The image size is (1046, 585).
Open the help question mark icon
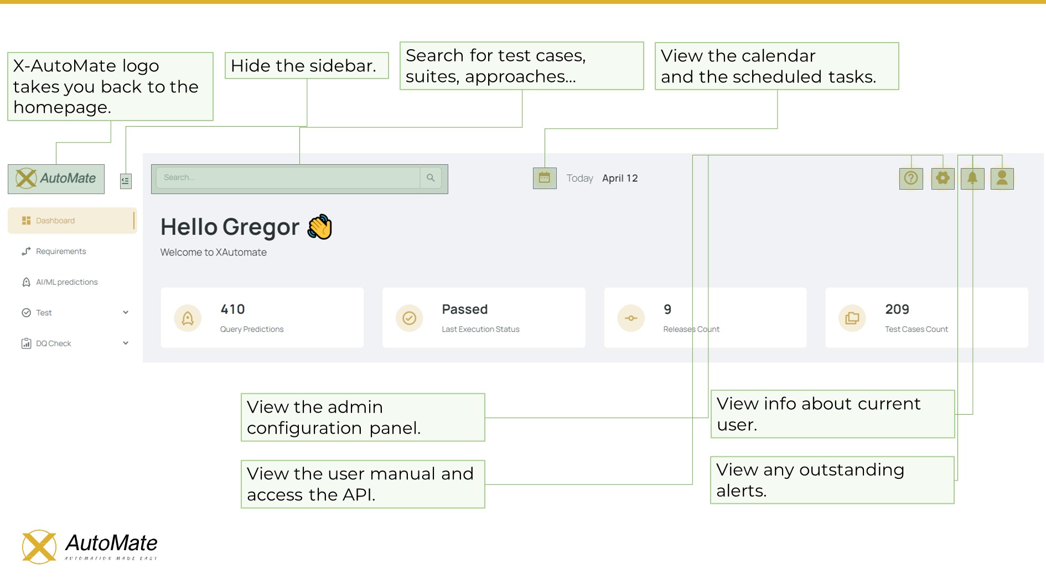(x=911, y=178)
